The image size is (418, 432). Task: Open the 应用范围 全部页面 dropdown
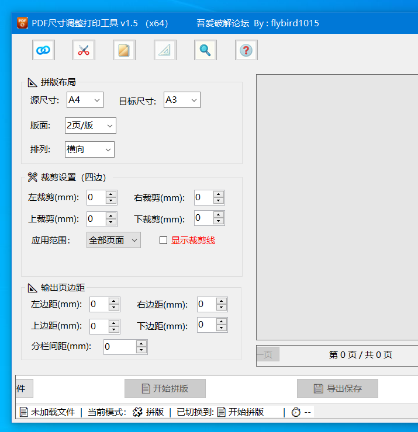tap(113, 240)
